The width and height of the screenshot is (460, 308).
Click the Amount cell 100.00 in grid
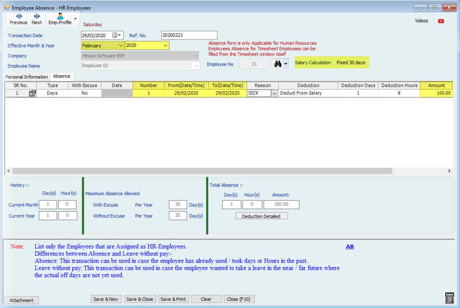click(436, 93)
